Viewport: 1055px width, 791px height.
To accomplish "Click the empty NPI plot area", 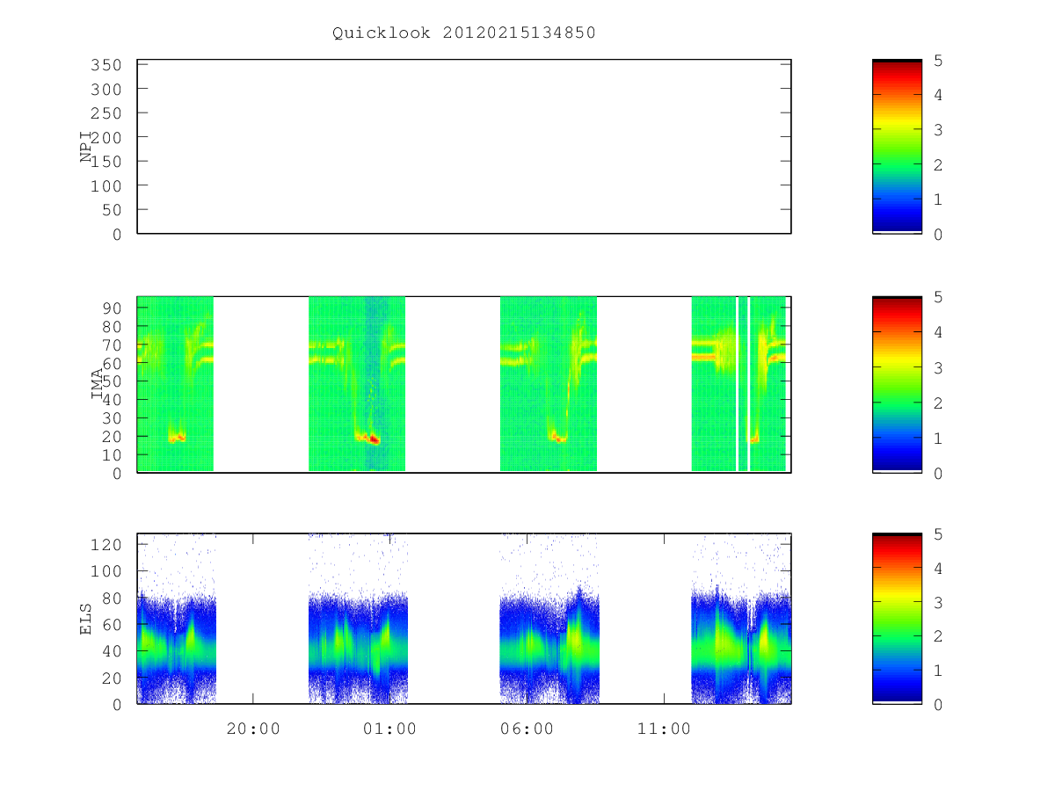I will tap(464, 147).
